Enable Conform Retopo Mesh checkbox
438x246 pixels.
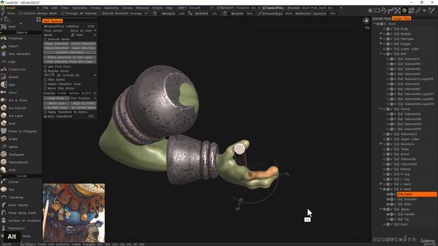tap(21, 14)
